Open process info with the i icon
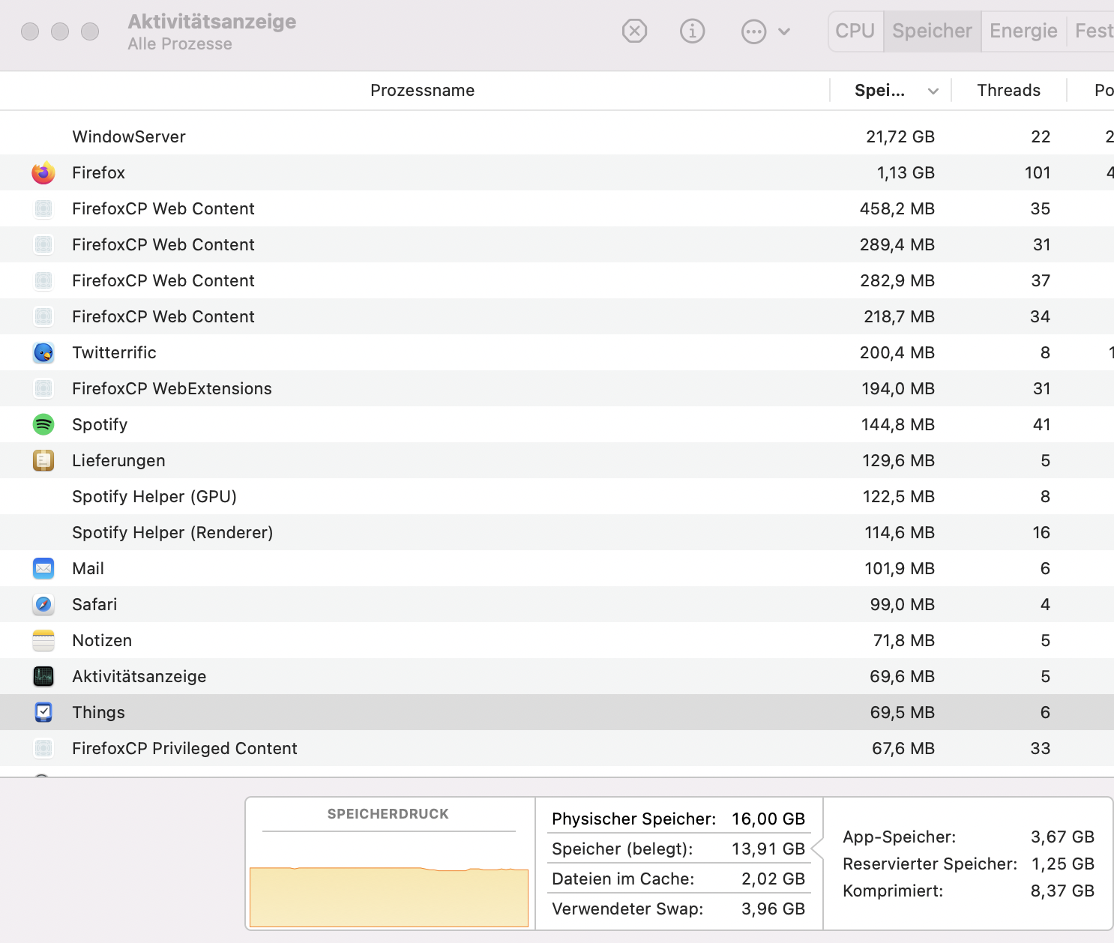The height and width of the screenshot is (943, 1114). [692, 31]
